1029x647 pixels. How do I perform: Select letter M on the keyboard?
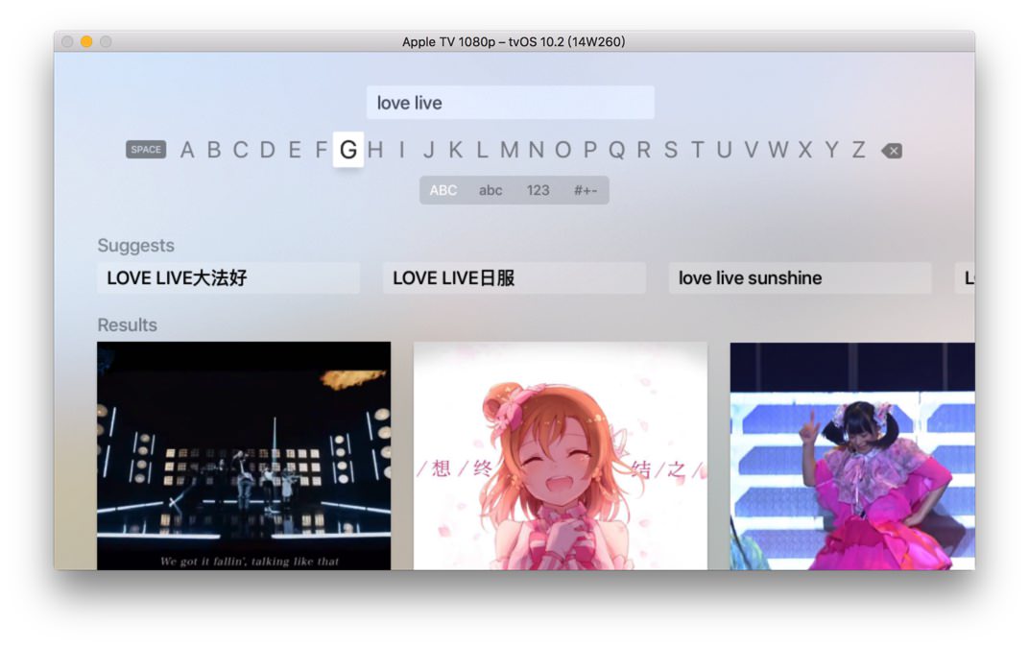[510, 151]
